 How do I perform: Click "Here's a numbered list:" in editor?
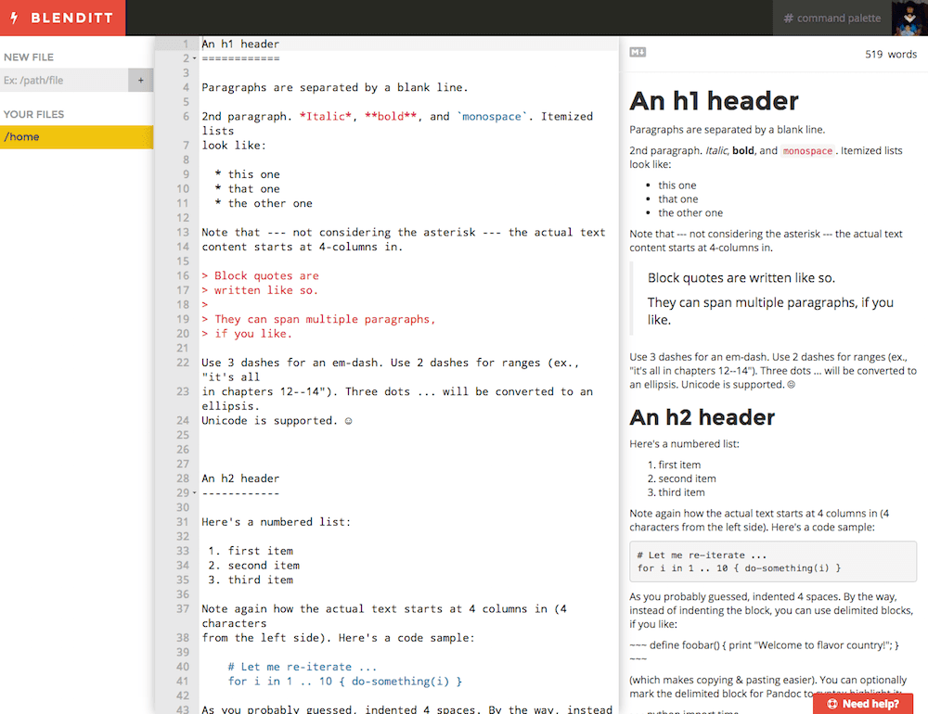click(277, 522)
